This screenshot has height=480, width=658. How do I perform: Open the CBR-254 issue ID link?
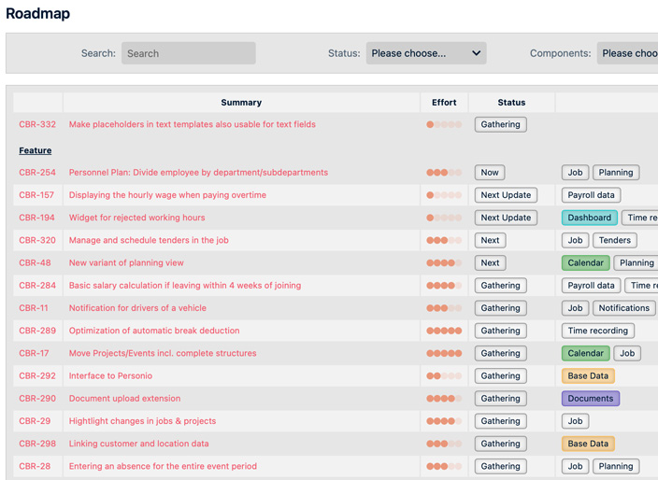pos(37,173)
